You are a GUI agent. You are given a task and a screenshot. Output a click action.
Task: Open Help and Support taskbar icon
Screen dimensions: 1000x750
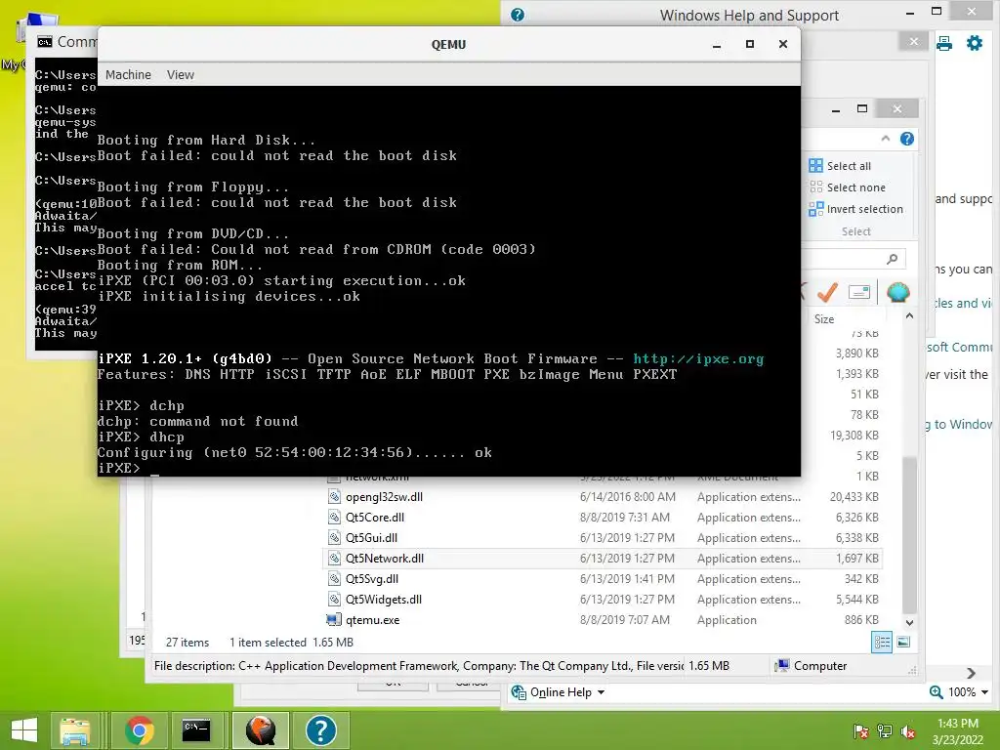click(x=320, y=729)
